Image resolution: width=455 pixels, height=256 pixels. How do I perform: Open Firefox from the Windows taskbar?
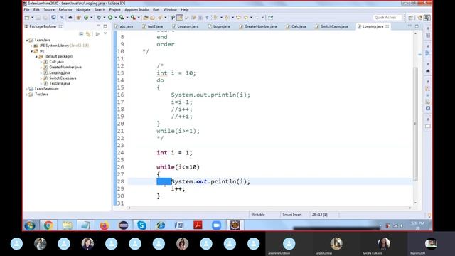pos(105,225)
